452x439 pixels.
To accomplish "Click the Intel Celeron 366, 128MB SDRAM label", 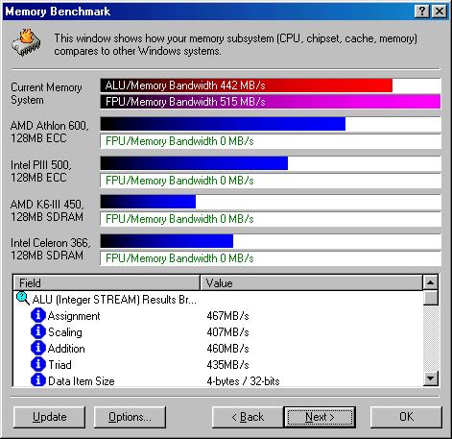I will pos(51,249).
